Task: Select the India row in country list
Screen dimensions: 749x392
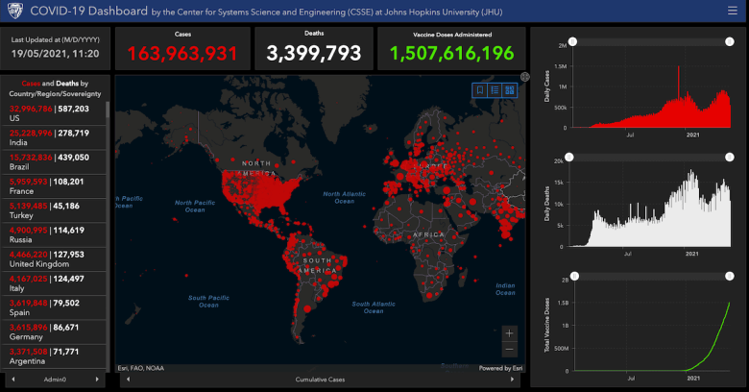Action: [x=53, y=137]
